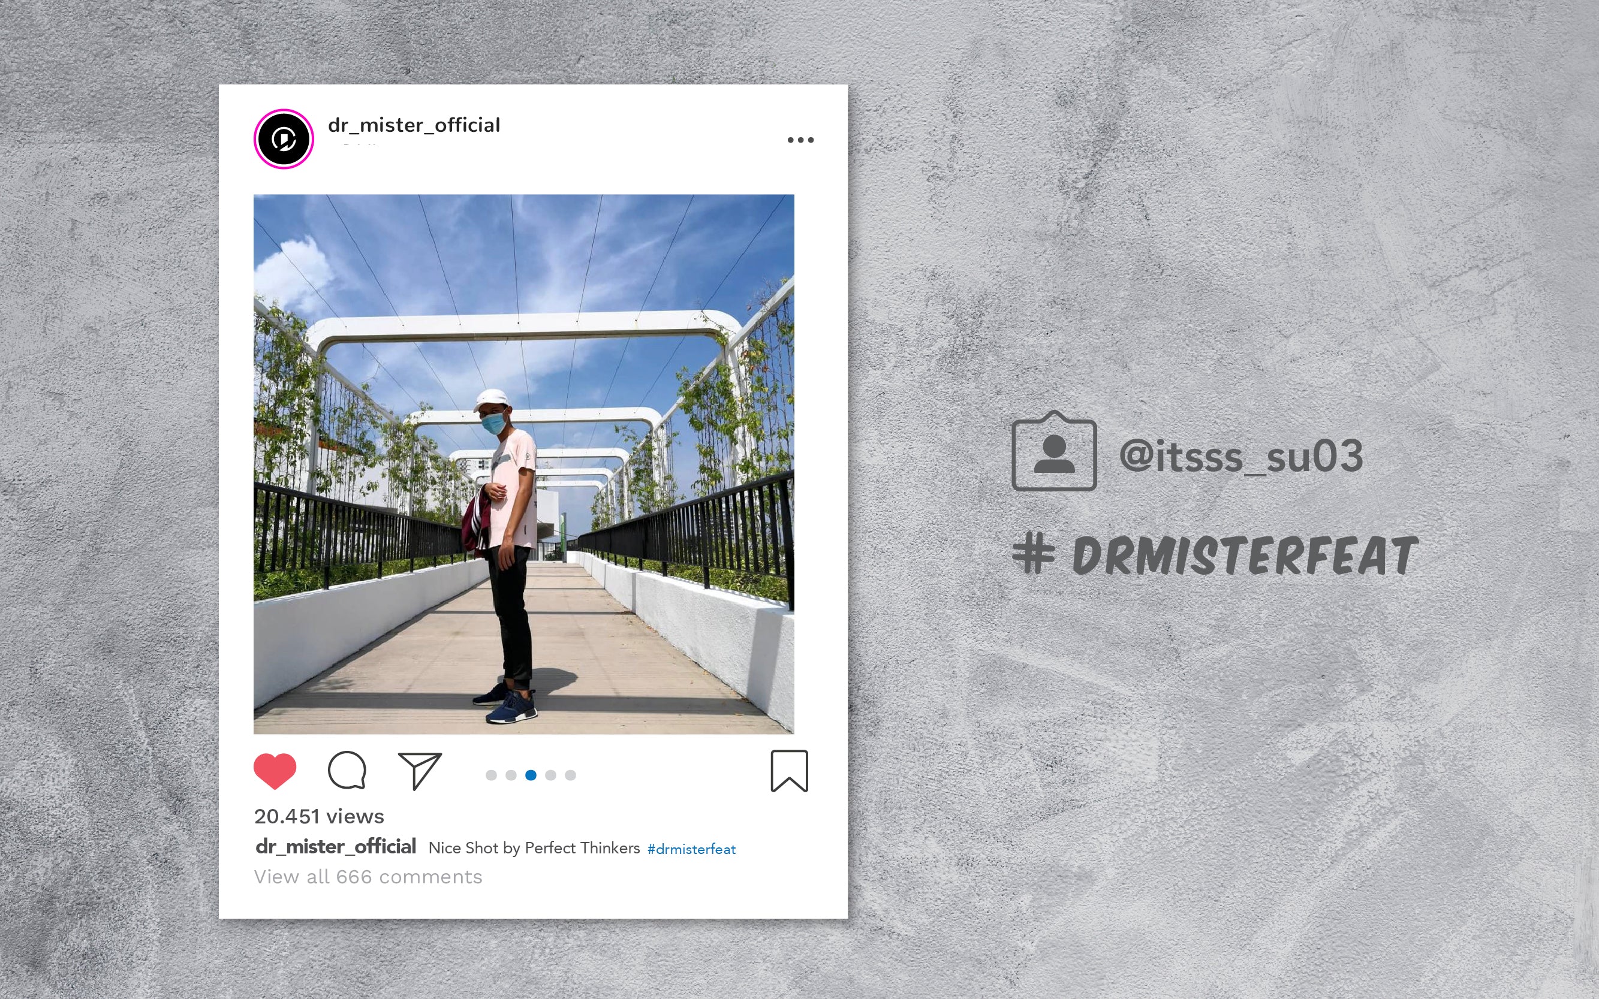Open #drmisterfeat hashtag in caption
Viewport: 1599px width, 999px height.
point(691,850)
